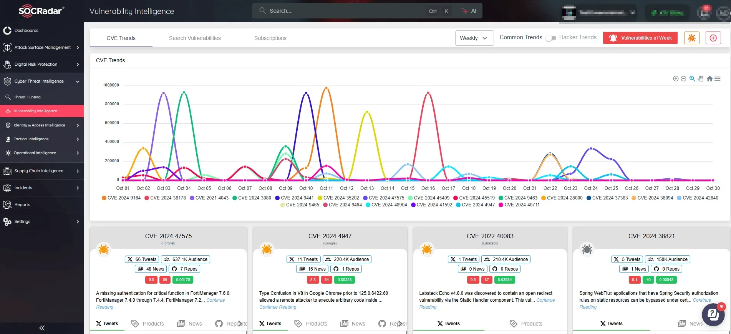Image resolution: width=731 pixels, height=334 pixels.
Task: Click the Vulnerabilities of Week button
Action: pyautogui.click(x=640, y=38)
